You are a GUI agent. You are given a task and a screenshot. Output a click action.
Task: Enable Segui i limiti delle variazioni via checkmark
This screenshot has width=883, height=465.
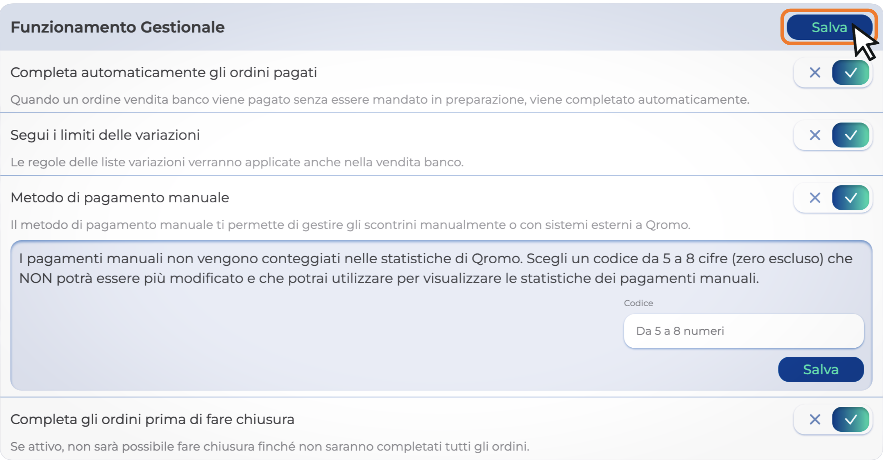(850, 135)
